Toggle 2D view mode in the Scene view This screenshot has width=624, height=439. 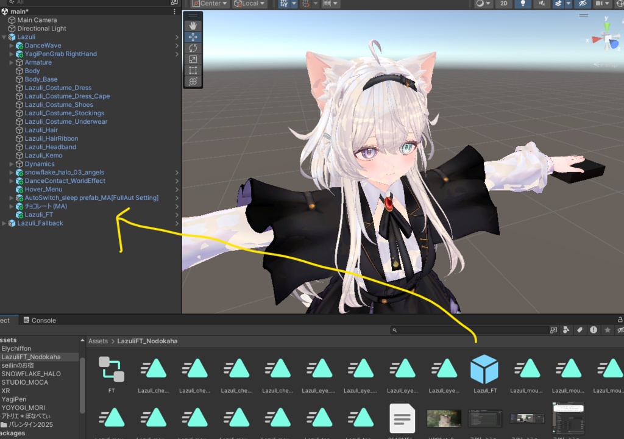coord(503,4)
